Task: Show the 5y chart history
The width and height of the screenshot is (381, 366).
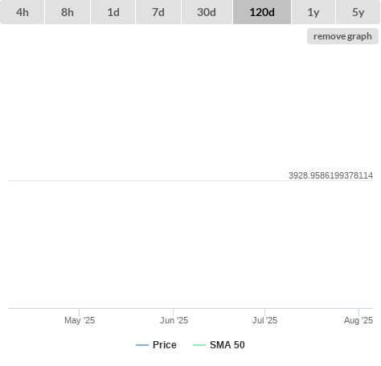Action: click(358, 12)
